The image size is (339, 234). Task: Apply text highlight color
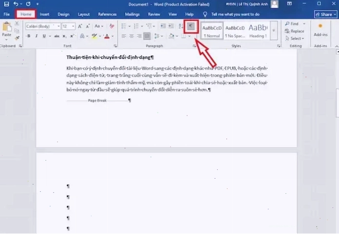coord(94,36)
